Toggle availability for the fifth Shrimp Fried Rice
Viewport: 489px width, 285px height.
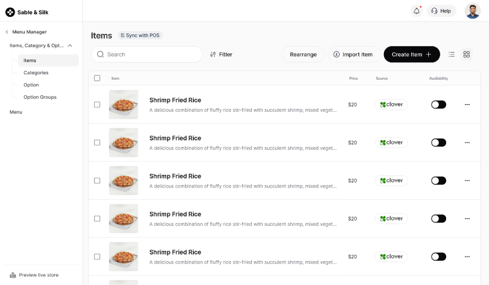pyautogui.click(x=438, y=257)
